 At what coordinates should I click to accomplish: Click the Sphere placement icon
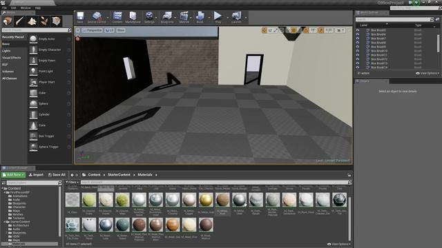(x=33, y=104)
